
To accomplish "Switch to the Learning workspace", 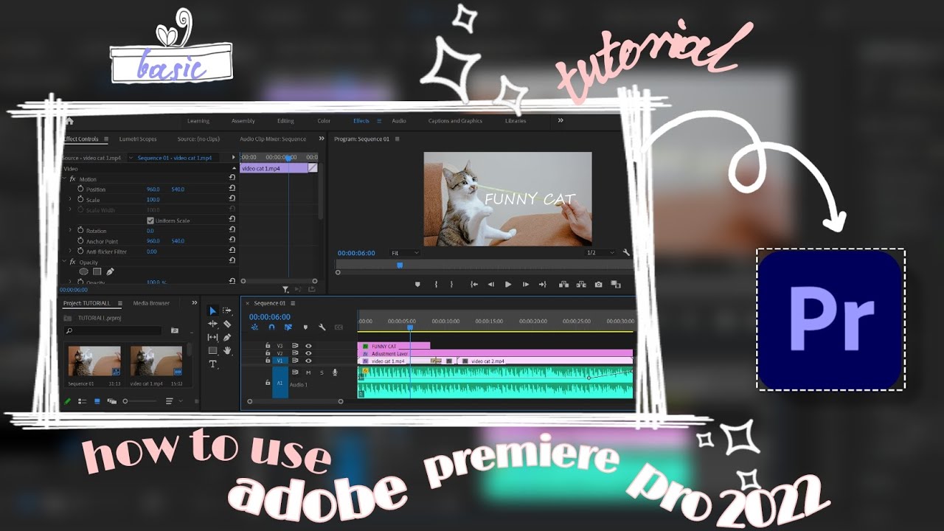I will tap(198, 121).
